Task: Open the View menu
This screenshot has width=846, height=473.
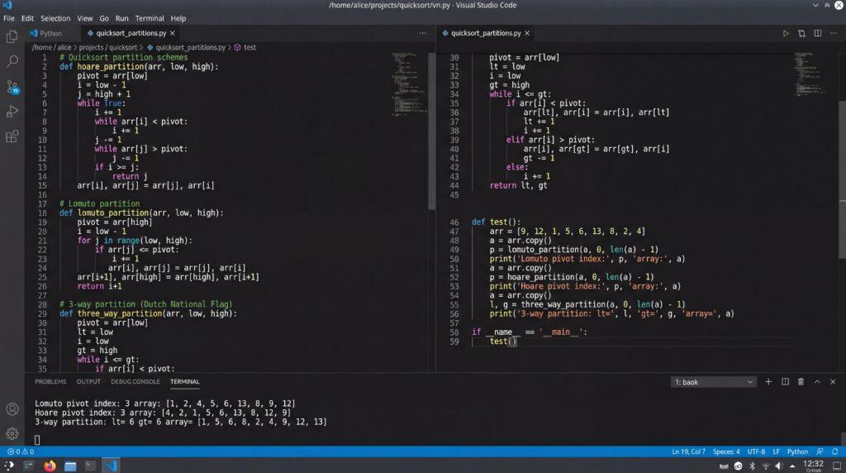Action: click(x=85, y=18)
